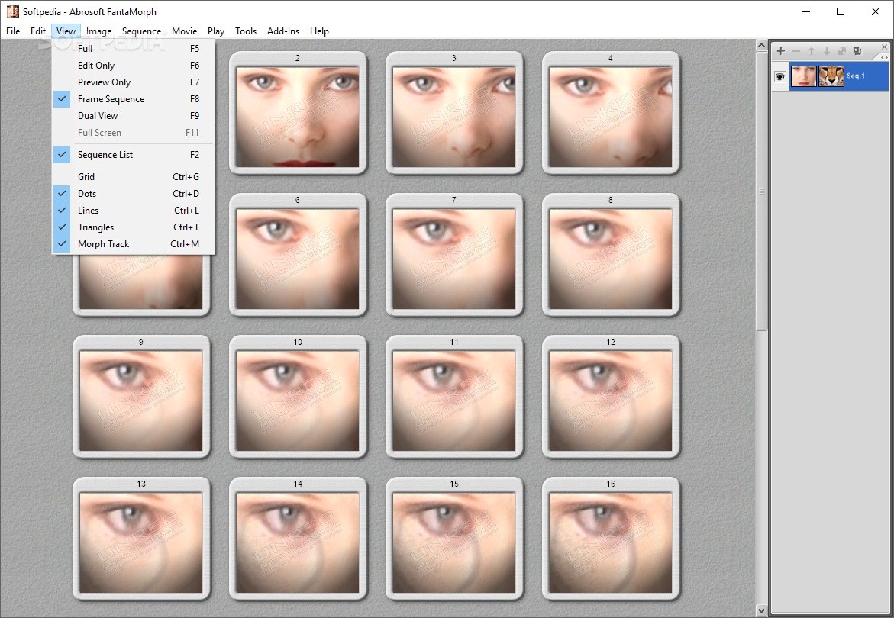The image size is (894, 618).
Task: Select frame 4 thumbnail
Action: 611,113
